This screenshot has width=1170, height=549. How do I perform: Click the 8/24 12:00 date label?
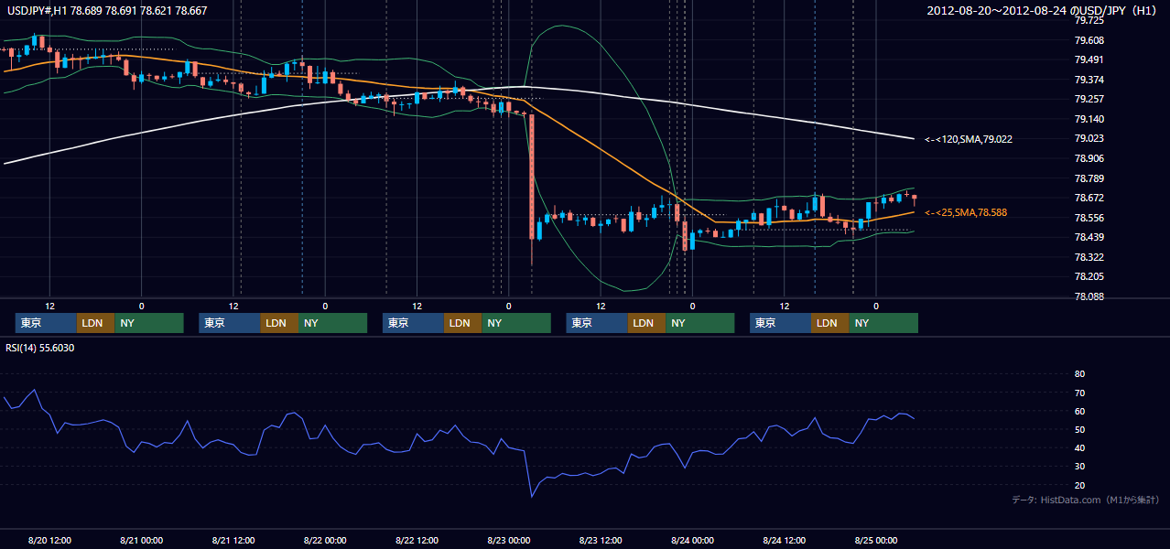pyautogui.click(x=784, y=541)
